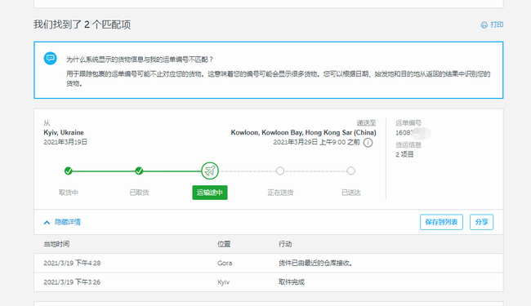Click the first green checkmark for 取货中

[69, 171]
